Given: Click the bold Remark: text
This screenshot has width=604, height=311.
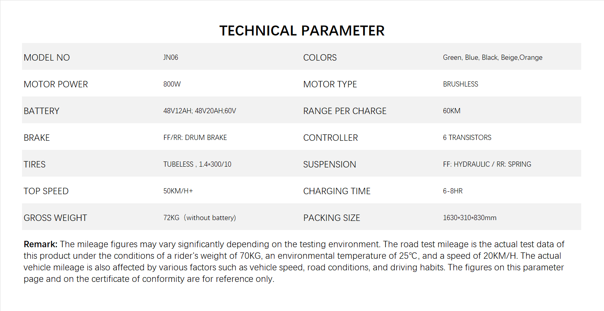Looking at the screenshot, I should 41,244.
